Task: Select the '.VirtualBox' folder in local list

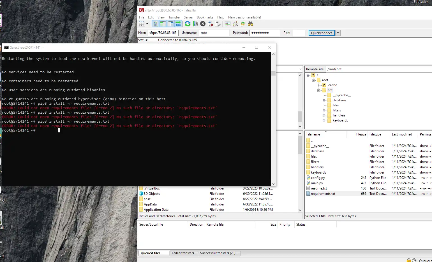Action: (x=152, y=188)
